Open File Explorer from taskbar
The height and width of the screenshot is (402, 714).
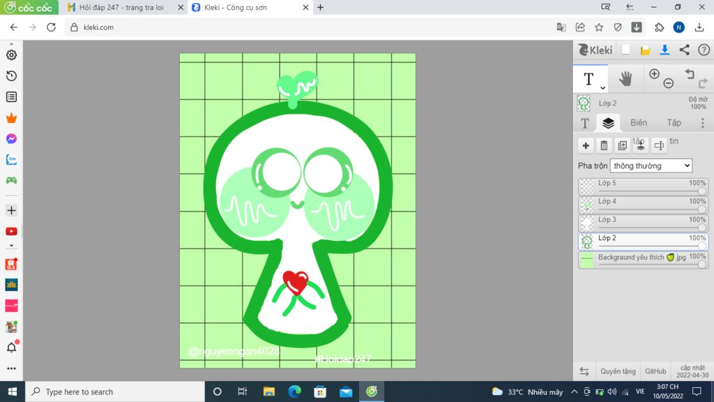pyautogui.click(x=268, y=392)
